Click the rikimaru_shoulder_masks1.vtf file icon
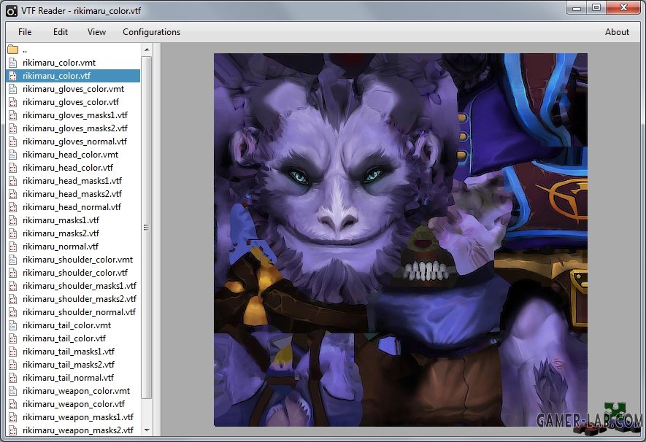Viewport: 646px width, 442px height. point(12,286)
